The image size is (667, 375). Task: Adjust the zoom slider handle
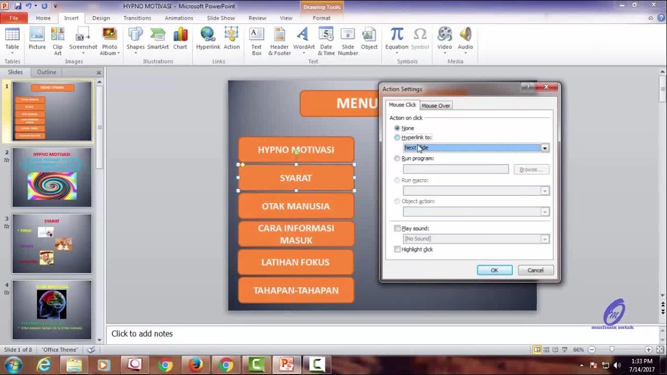612,349
